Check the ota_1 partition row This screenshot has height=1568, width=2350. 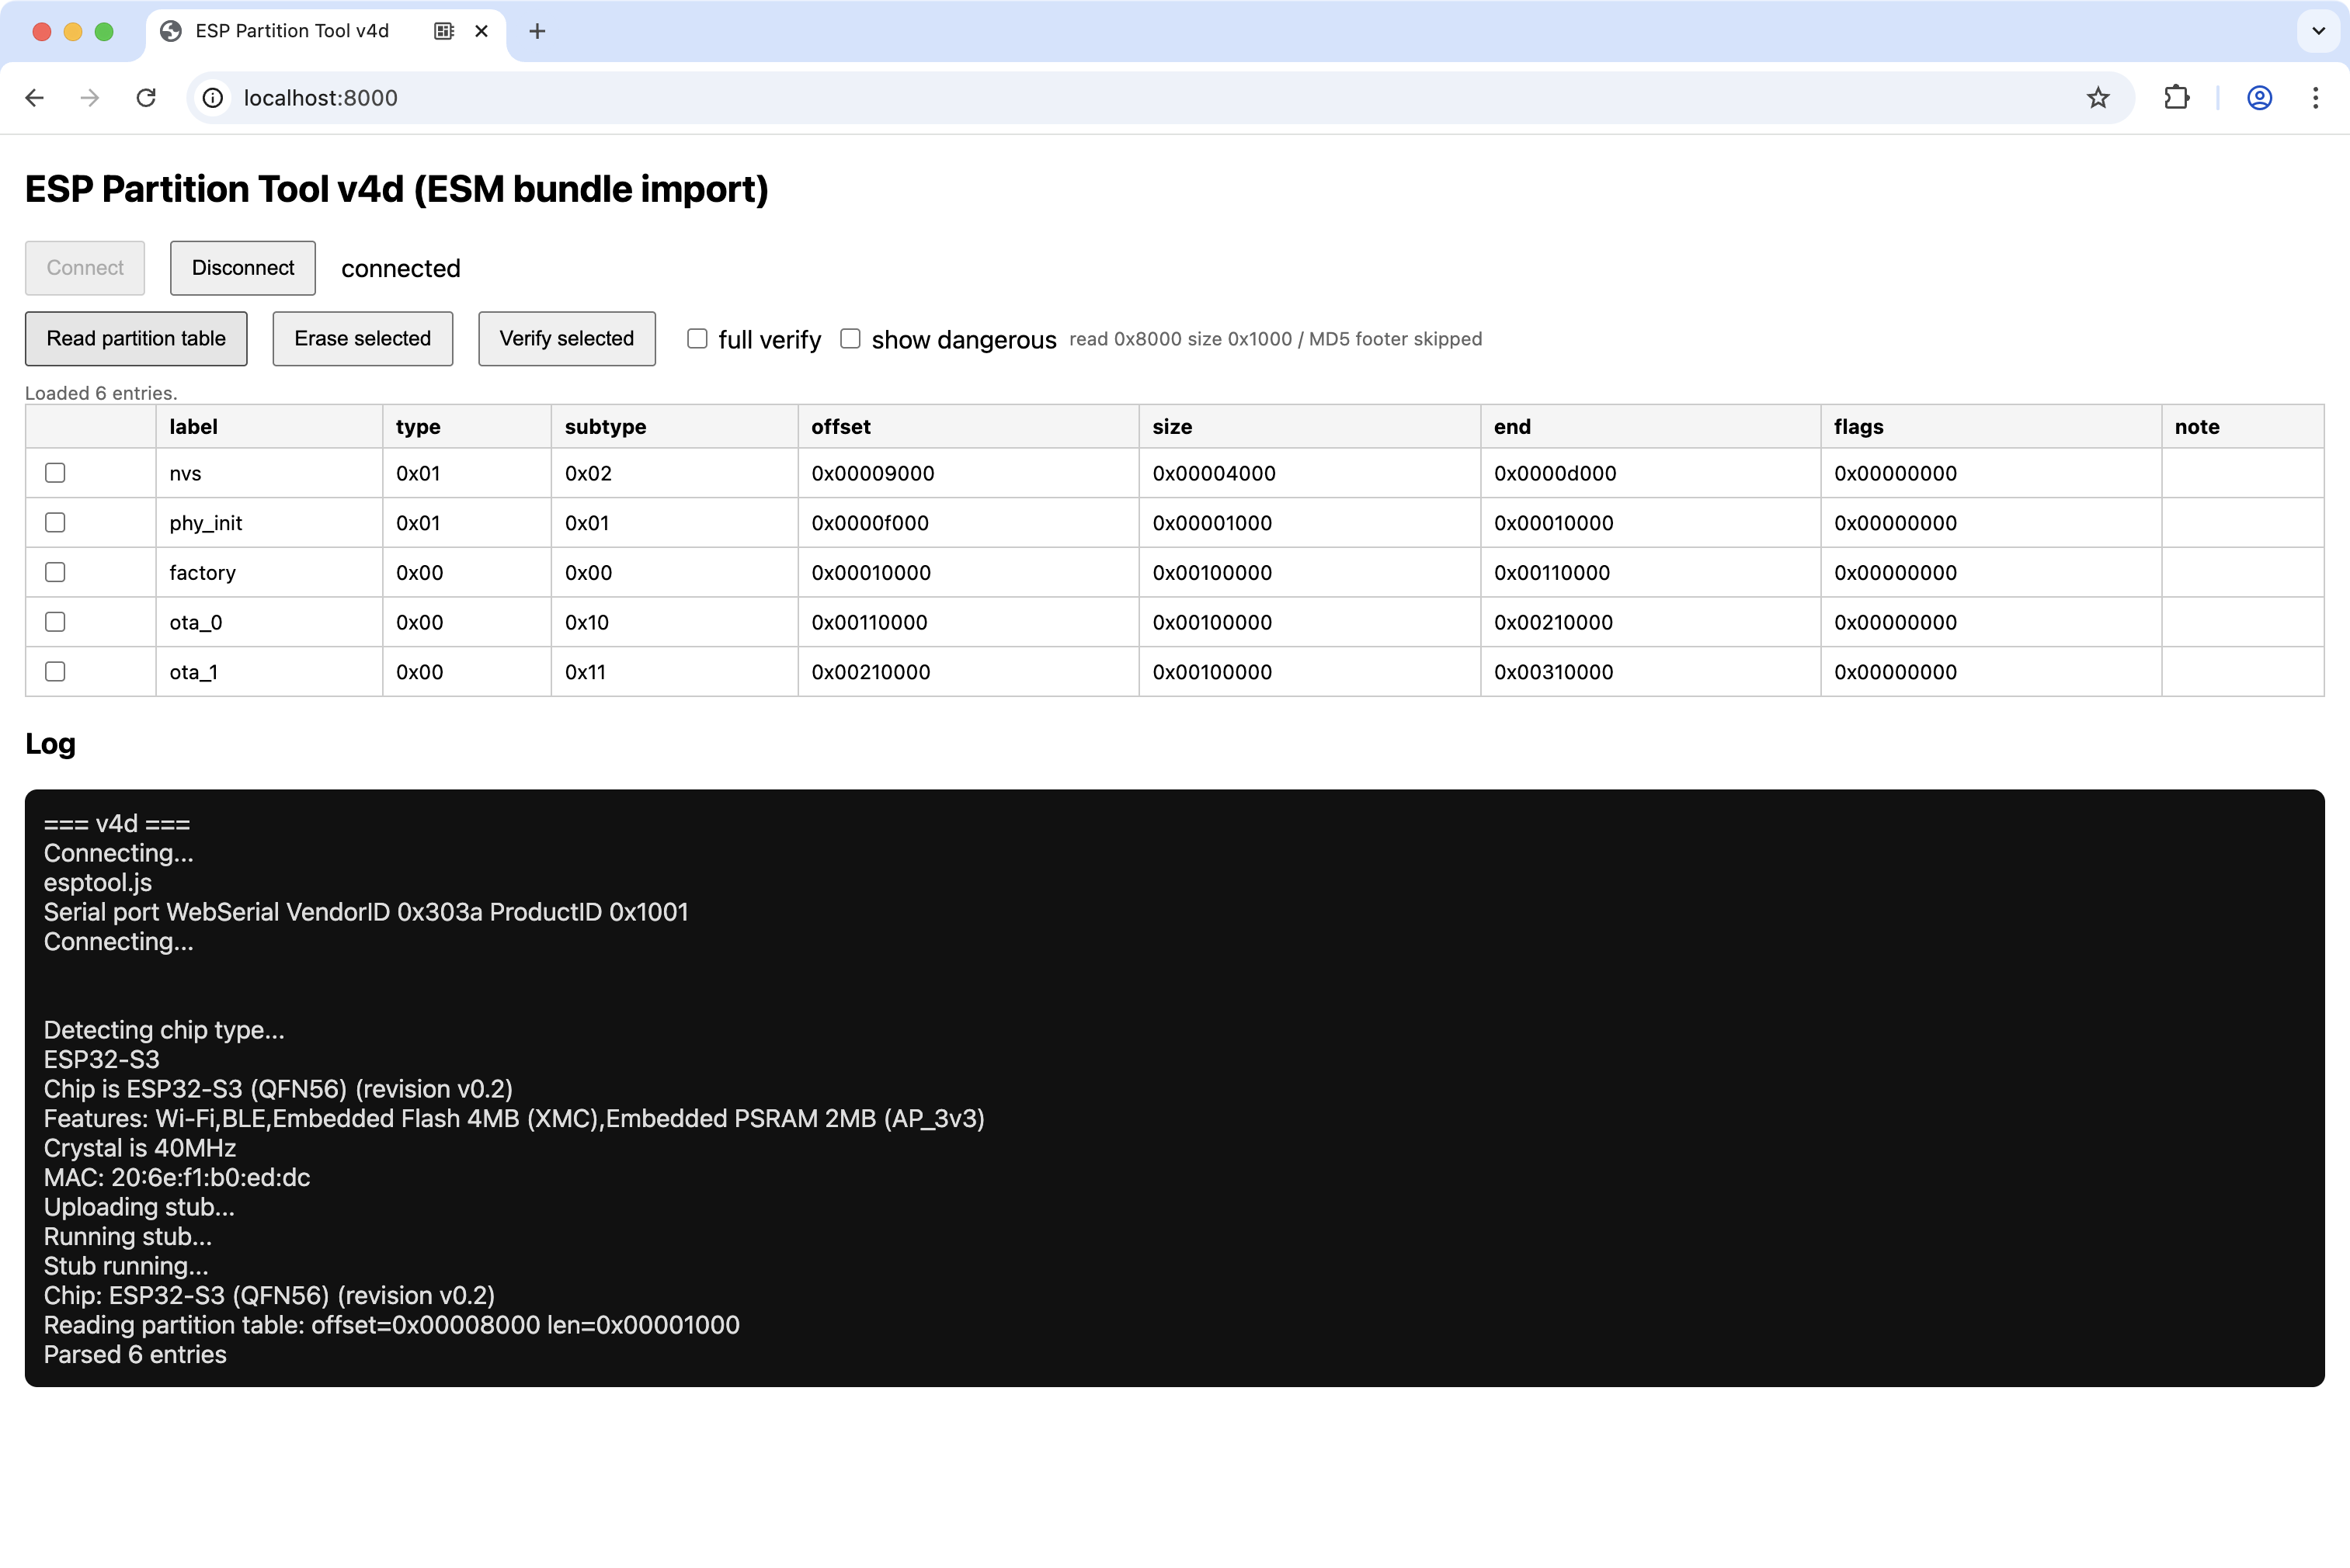point(55,672)
